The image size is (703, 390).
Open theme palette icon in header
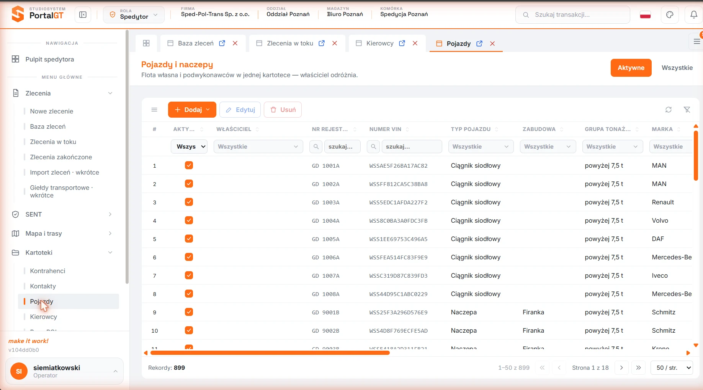coord(670,15)
